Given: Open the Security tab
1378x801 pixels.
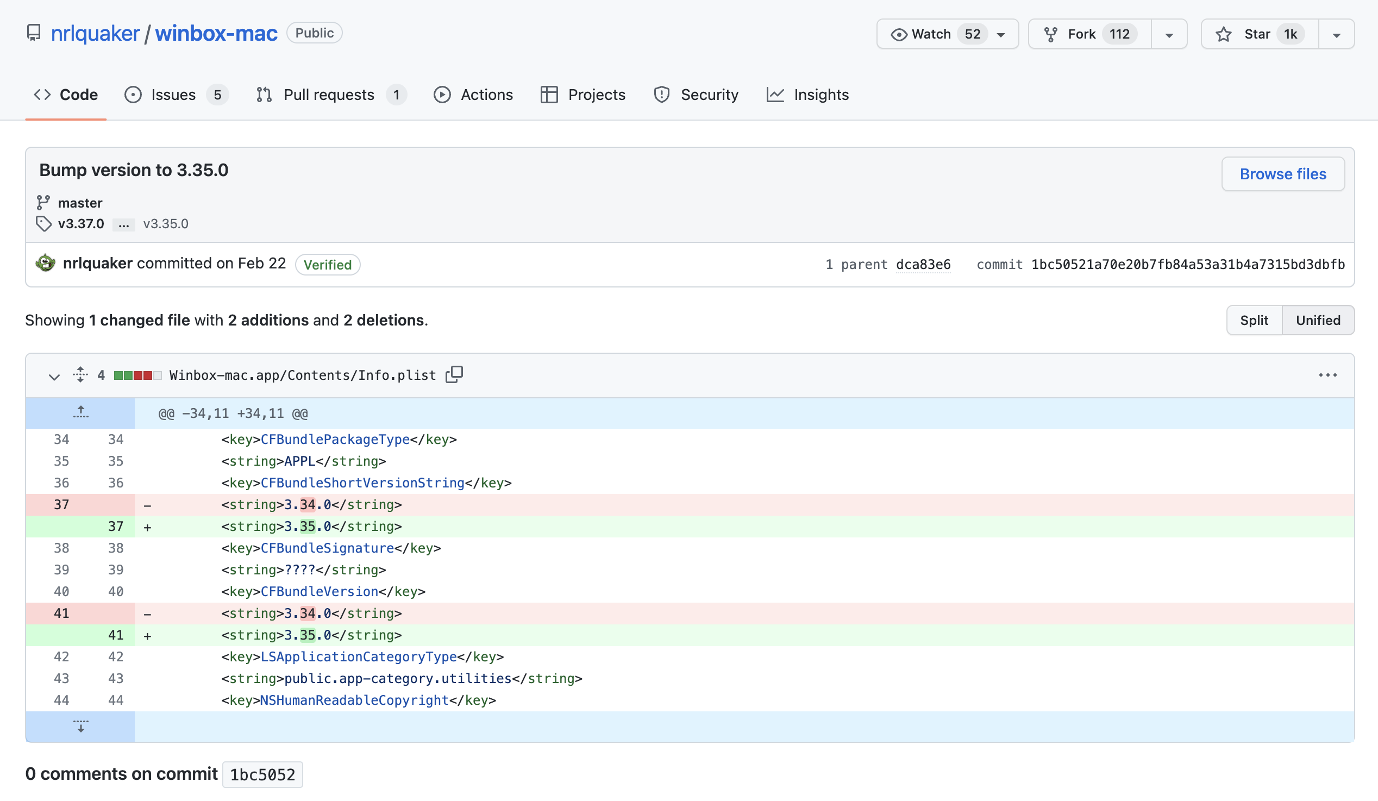Looking at the screenshot, I should click(x=696, y=95).
